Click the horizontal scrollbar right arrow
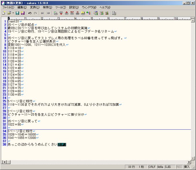196x170 pixels. click(x=189, y=162)
